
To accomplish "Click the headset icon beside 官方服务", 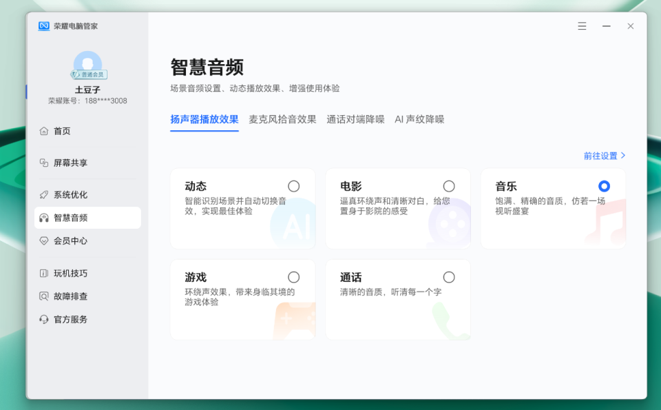I will click(44, 319).
